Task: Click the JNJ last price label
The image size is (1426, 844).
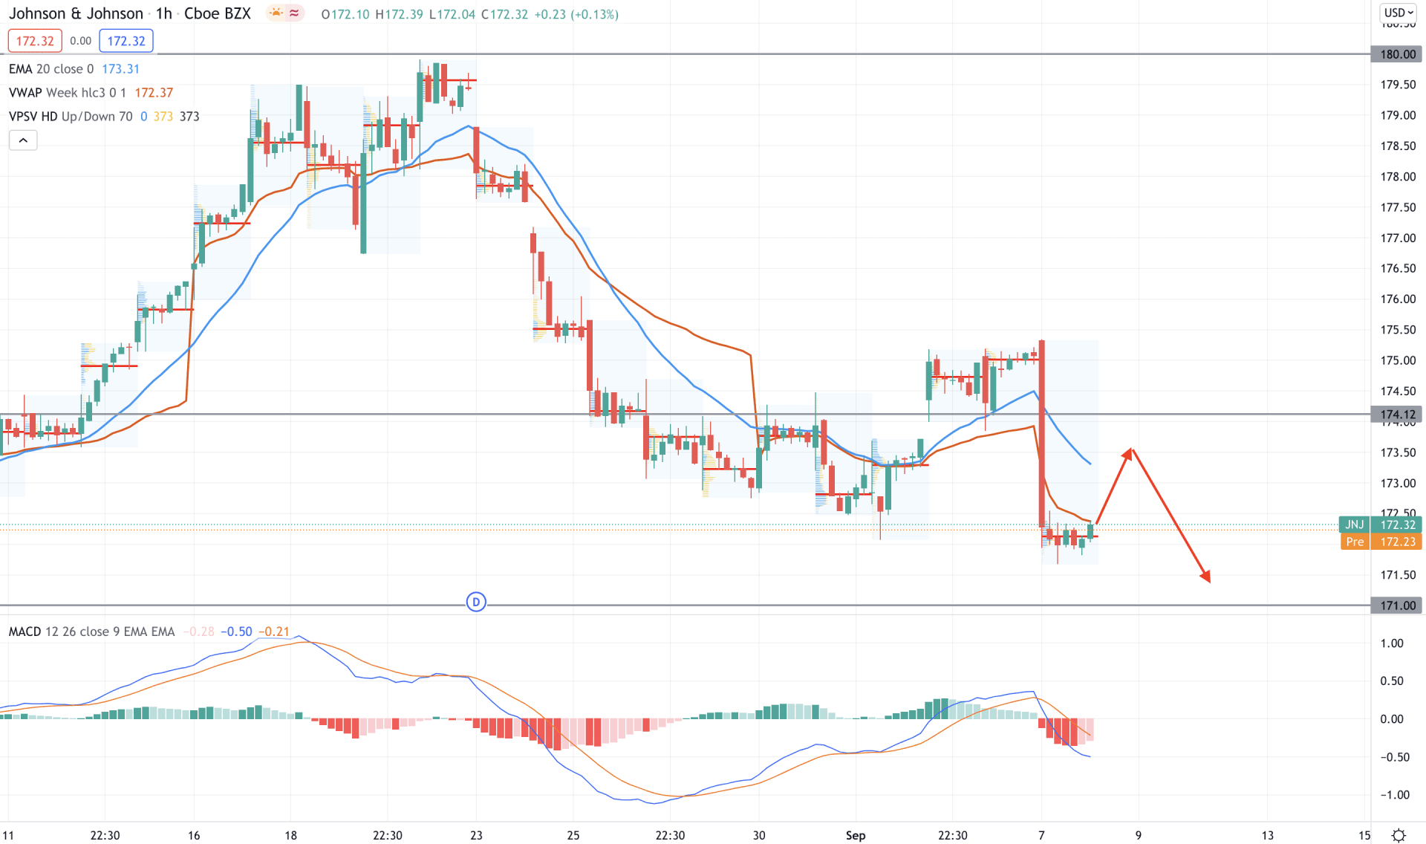Action: (x=1380, y=525)
